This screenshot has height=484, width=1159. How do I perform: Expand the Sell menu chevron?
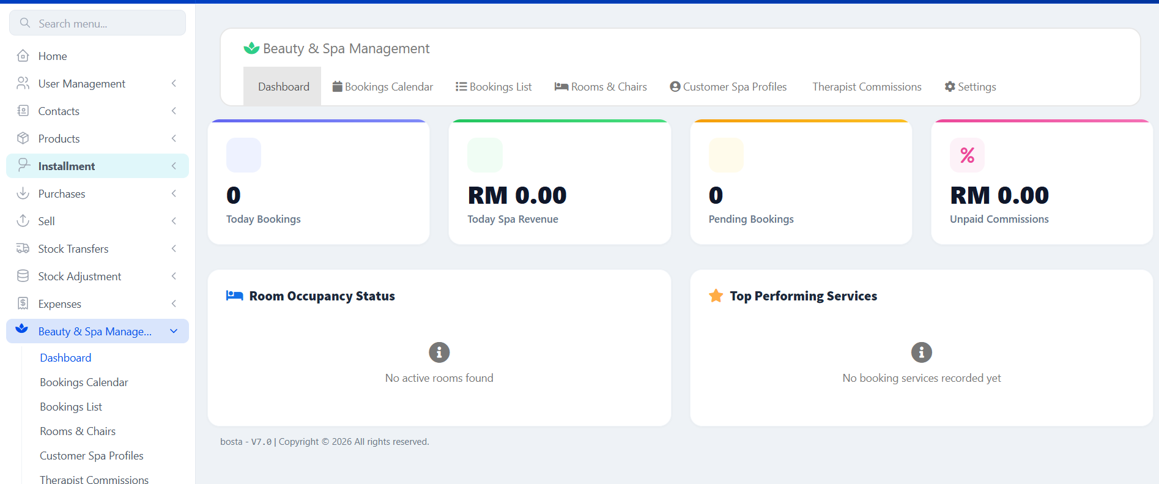click(x=174, y=221)
